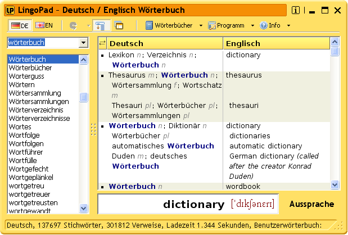Open the Info menu

pyautogui.click(x=270, y=25)
